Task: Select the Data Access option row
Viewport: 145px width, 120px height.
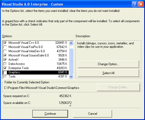Action: 36,64
